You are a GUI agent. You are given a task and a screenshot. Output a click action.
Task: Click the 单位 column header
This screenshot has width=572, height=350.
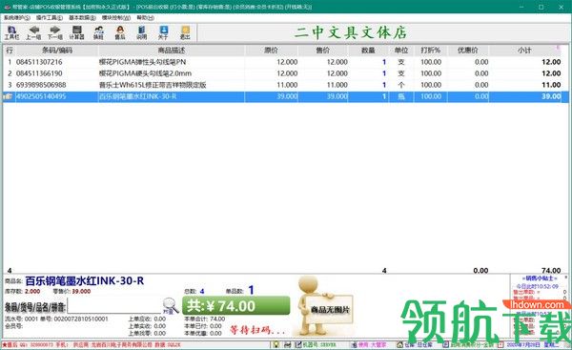(x=401, y=51)
